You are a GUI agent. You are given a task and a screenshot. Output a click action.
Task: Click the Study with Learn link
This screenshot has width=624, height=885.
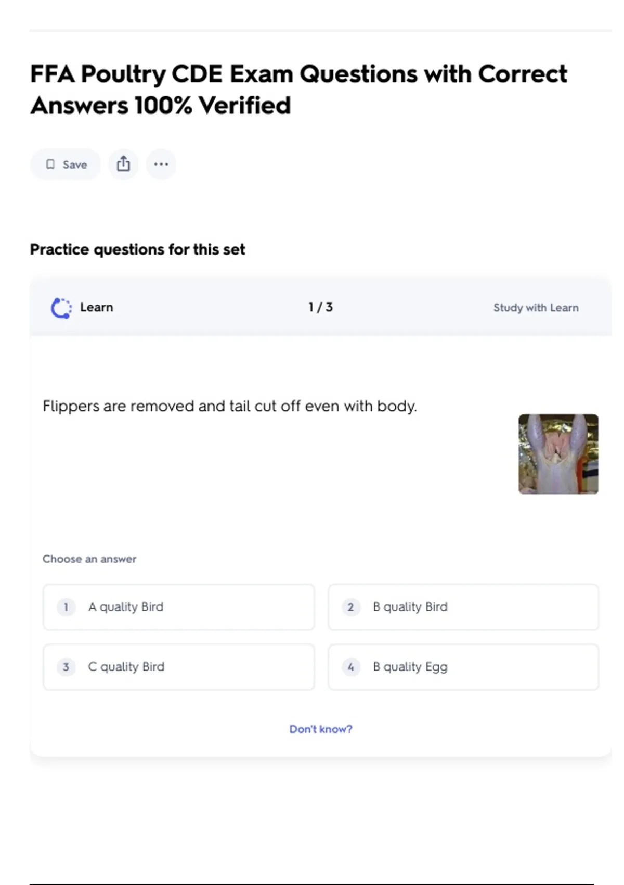pyautogui.click(x=536, y=308)
